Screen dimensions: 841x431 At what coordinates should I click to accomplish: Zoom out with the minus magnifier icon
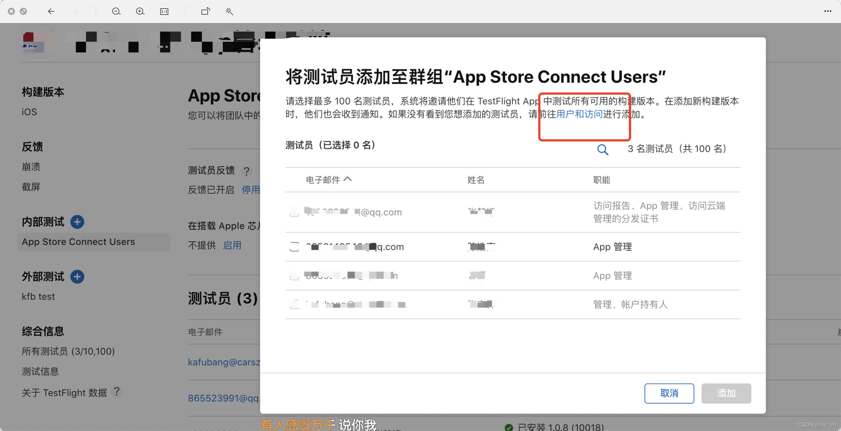(116, 11)
